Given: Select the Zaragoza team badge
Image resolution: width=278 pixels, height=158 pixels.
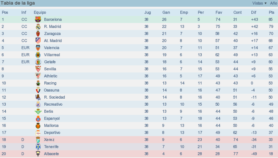Looking at the screenshot, I should 38,34.
